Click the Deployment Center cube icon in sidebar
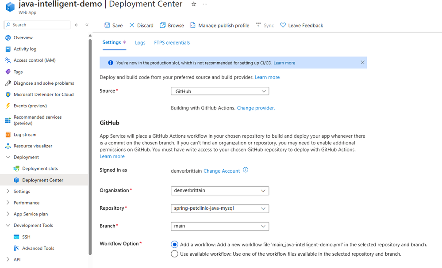 pos(16,180)
